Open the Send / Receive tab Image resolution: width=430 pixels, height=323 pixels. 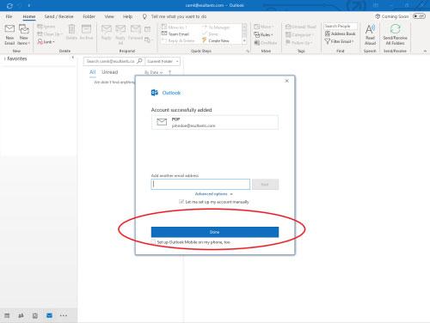[58, 16]
